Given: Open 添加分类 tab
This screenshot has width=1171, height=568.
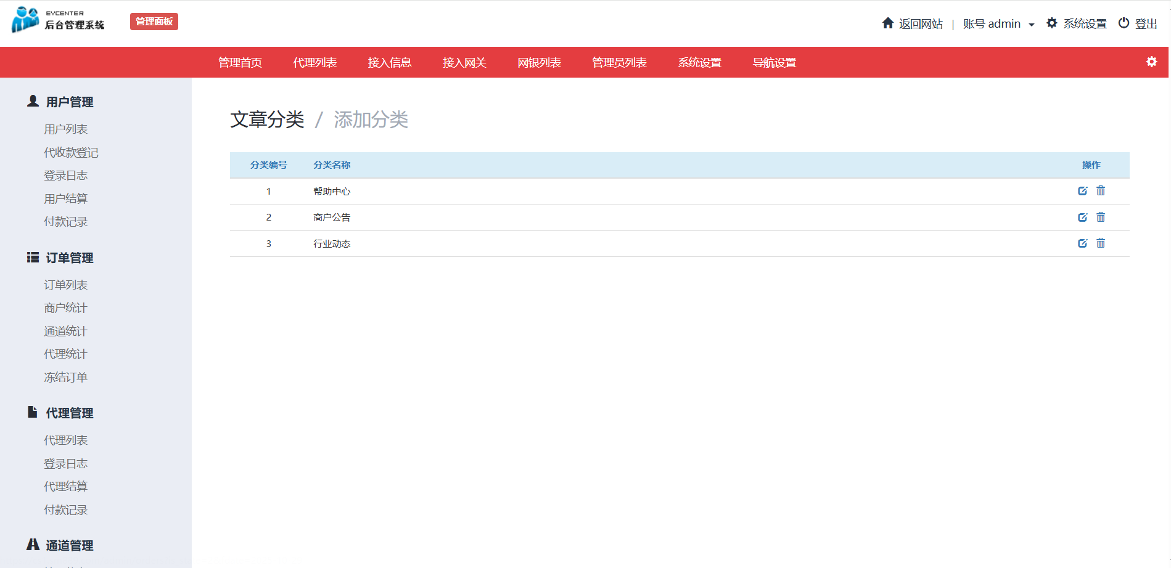Looking at the screenshot, I should pyautogui.click(x=371, y=120).
